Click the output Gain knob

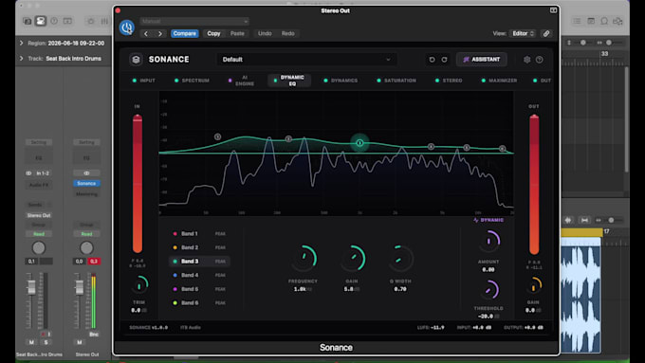click(533, 286)
